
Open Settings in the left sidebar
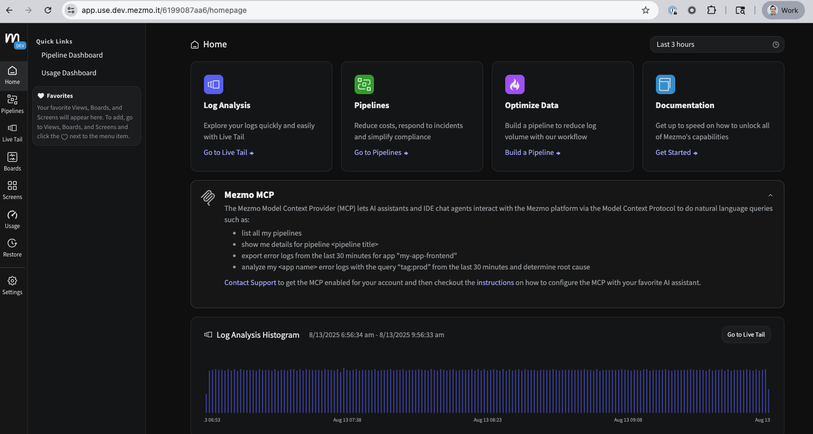tap(12, 285)
